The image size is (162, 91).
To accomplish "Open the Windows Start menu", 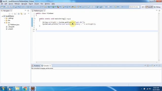I will (3, 89).
